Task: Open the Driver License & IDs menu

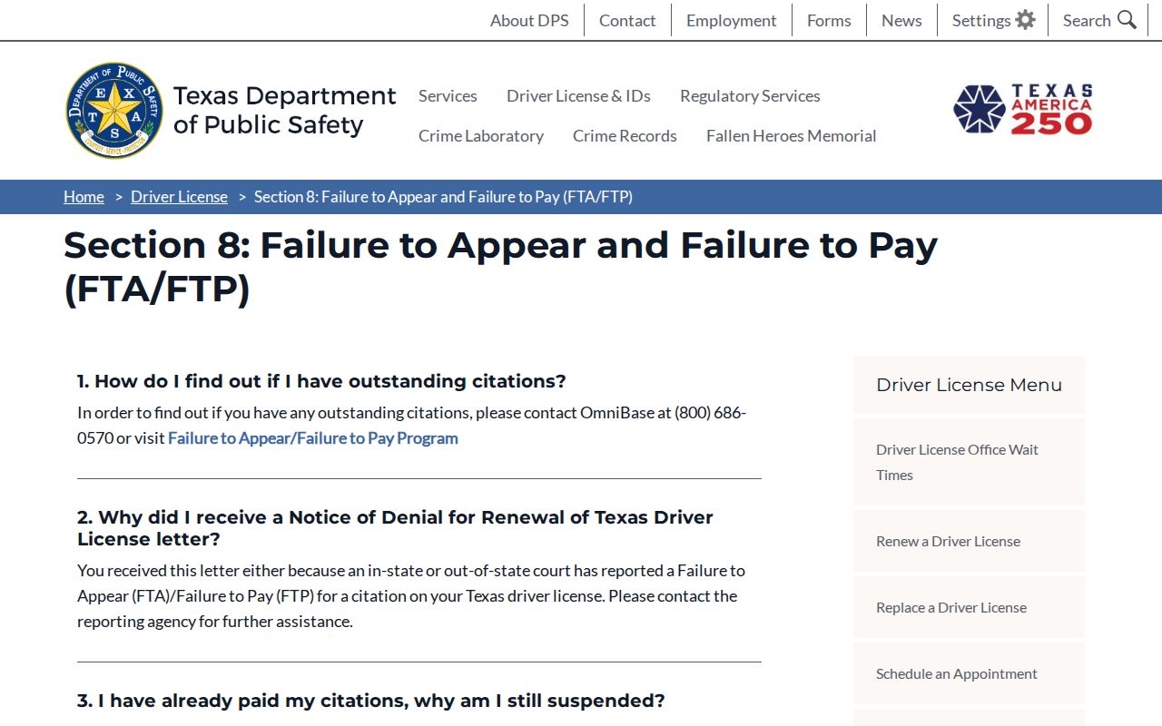Action: coord(578,95)
